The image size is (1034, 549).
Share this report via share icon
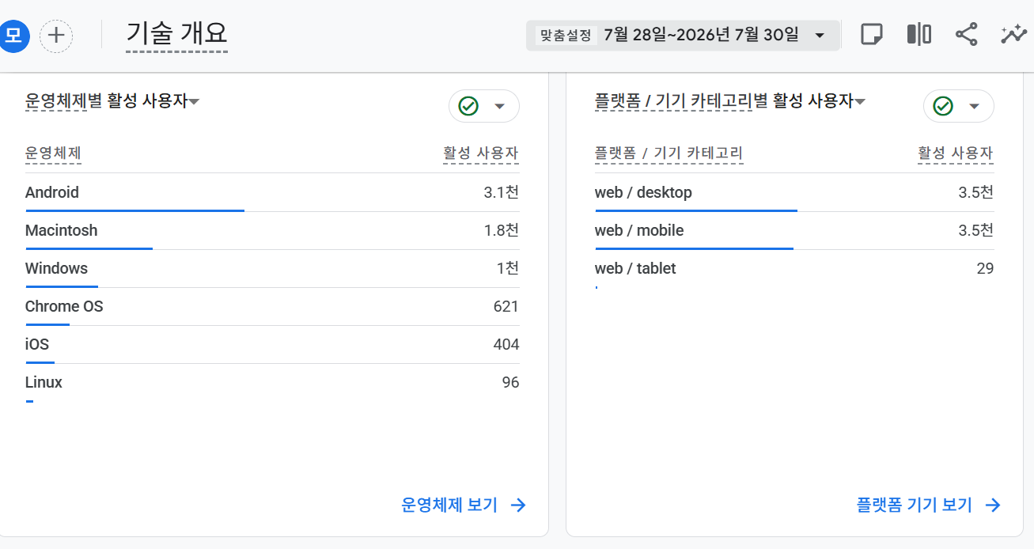coord(966,35)
